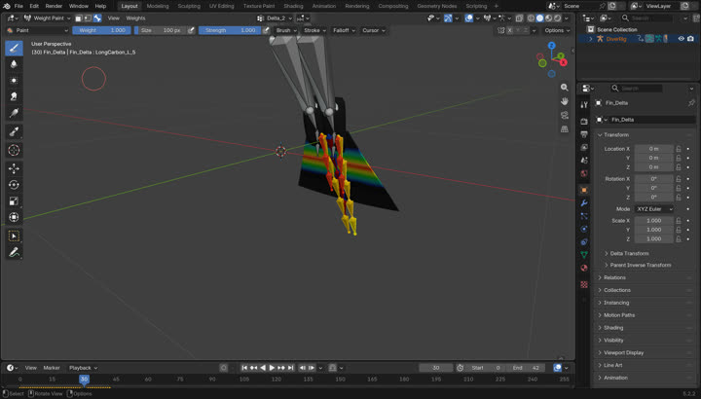This screenshot has height=399, width=701.
Task: Open the Modifiers wrench properties tab
Action: point(584,203)
